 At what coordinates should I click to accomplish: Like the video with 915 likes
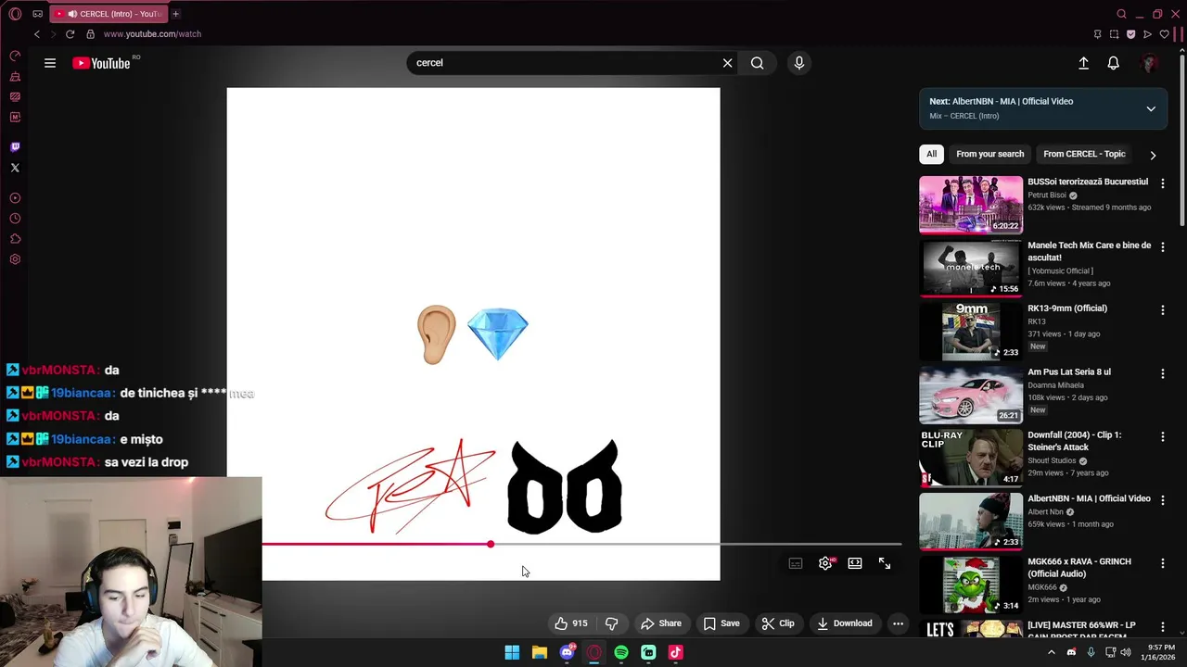(571, 623)
